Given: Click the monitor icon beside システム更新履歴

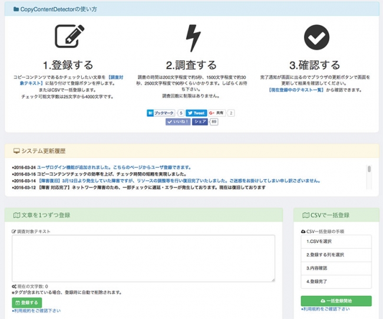Looking at the screenshot, I should click(16, 151).
